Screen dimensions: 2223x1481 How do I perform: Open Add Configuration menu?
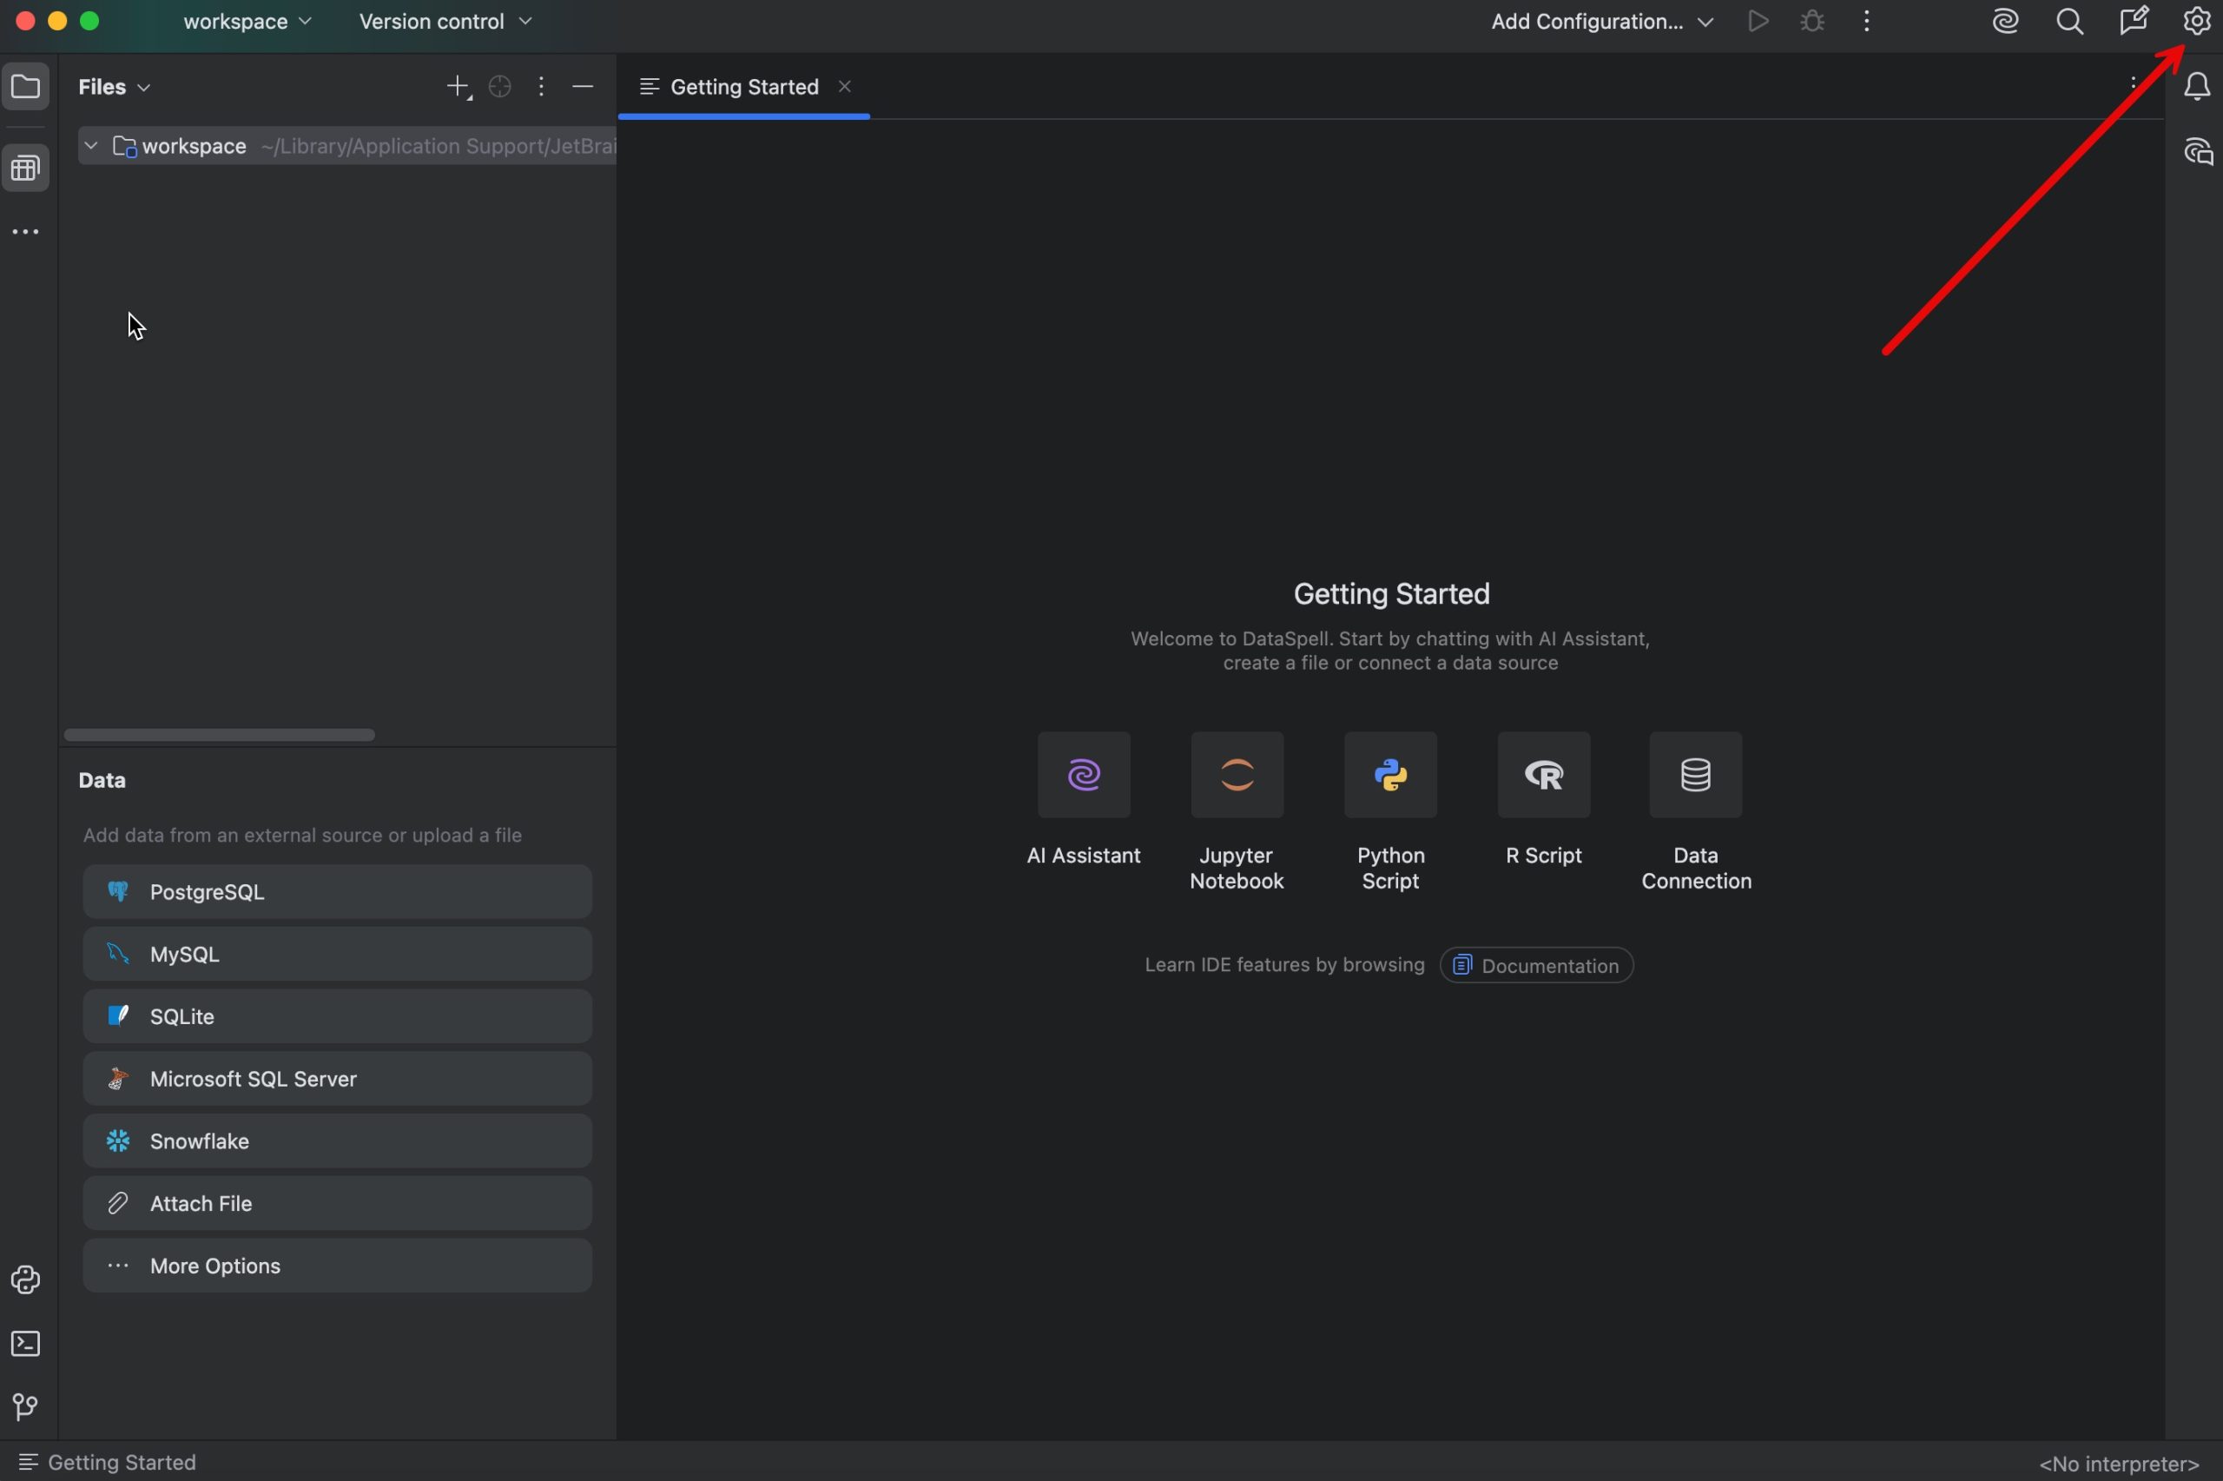pyautogui.click(x=1601, y=22)
